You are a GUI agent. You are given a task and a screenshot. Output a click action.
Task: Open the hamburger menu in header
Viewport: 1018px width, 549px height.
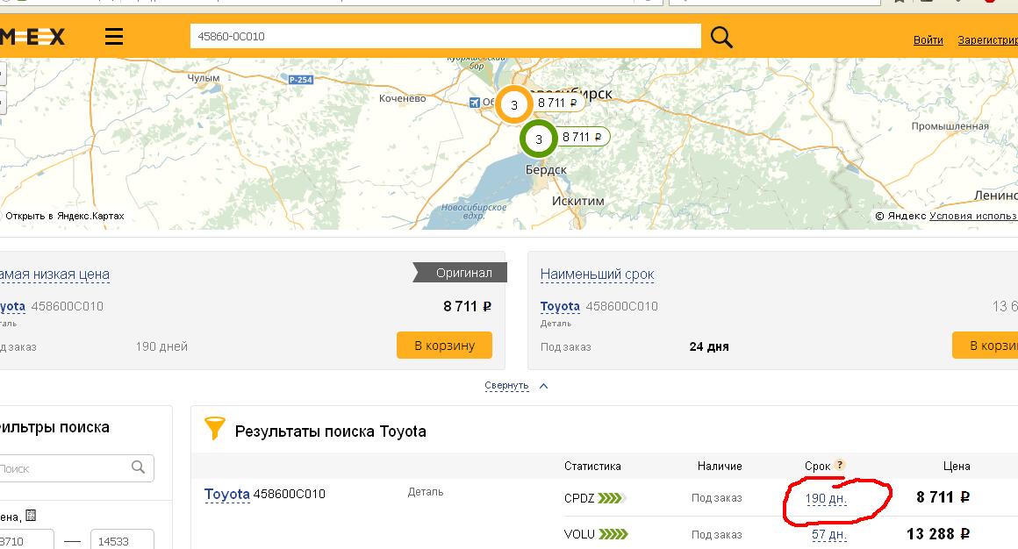(114, 37)
